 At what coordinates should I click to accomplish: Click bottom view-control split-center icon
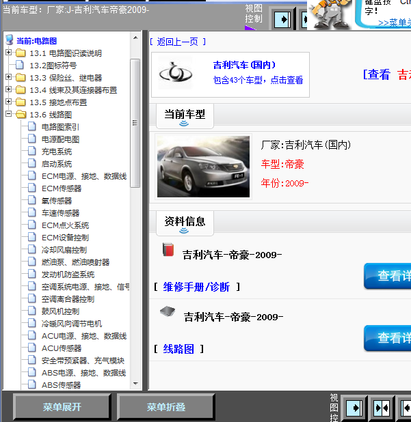382,408
